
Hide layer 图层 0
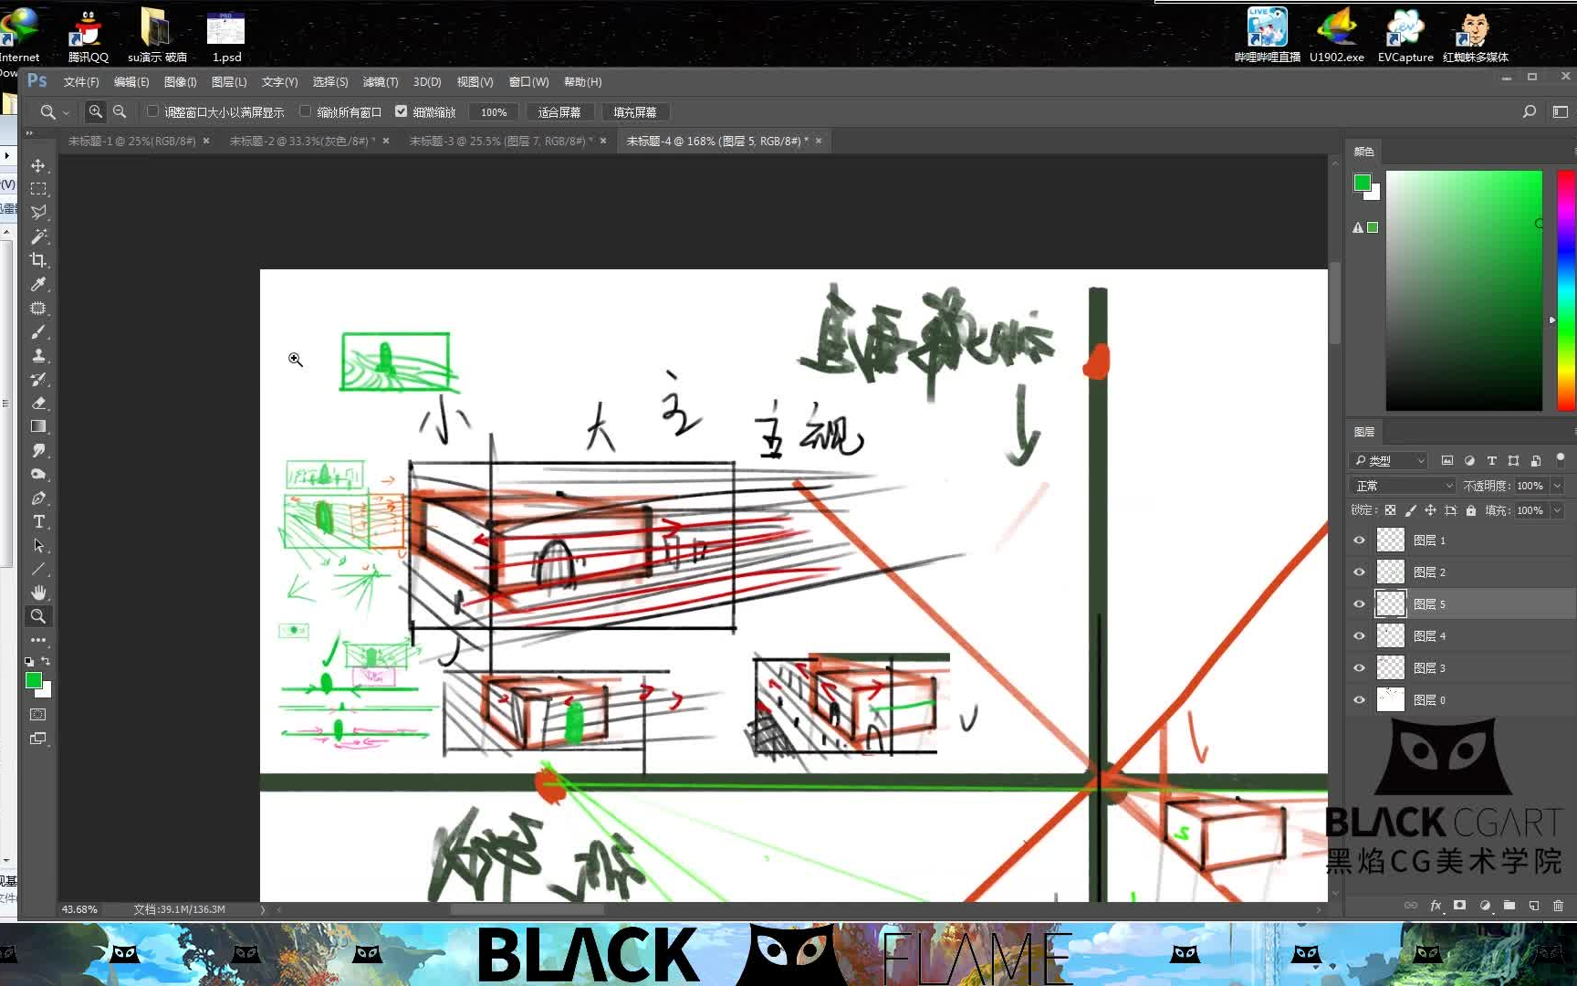tap(1359, 700)
